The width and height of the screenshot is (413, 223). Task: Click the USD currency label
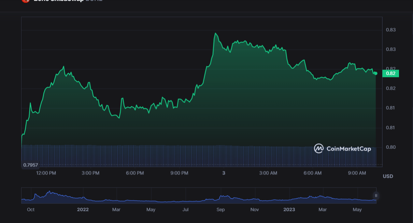(388, 176)
